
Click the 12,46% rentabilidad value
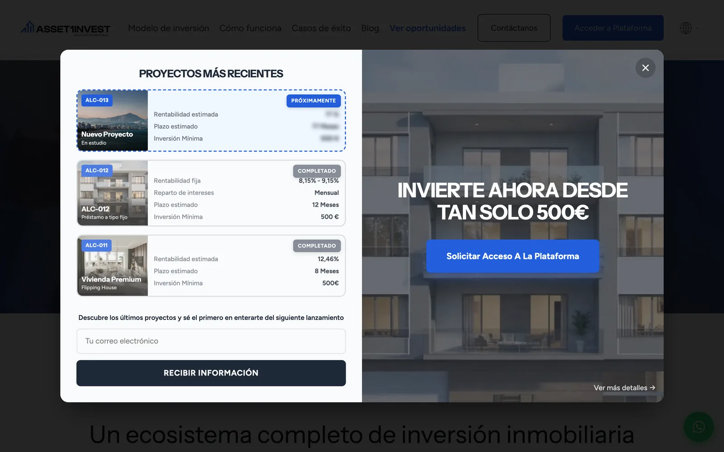(328, 259)
